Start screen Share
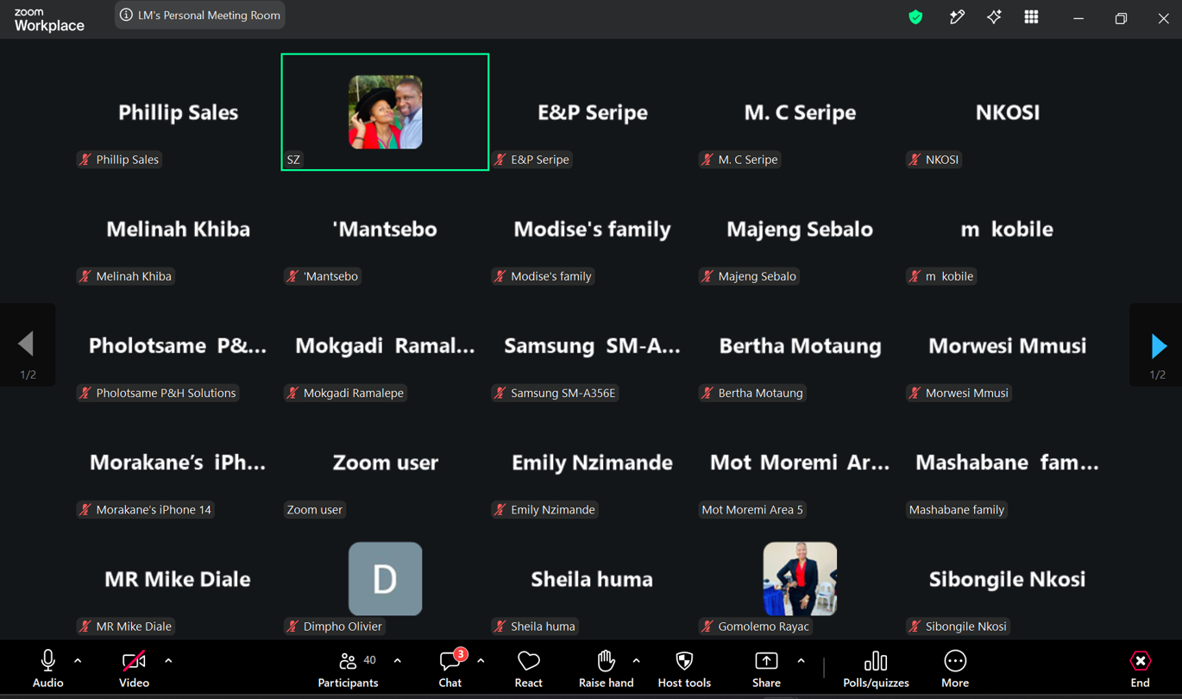This screenshot has width=1182, height=699. (x=766, y=669)
